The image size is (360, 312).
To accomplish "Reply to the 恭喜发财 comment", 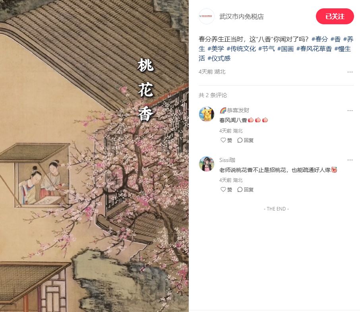I will tap(246, 140).
